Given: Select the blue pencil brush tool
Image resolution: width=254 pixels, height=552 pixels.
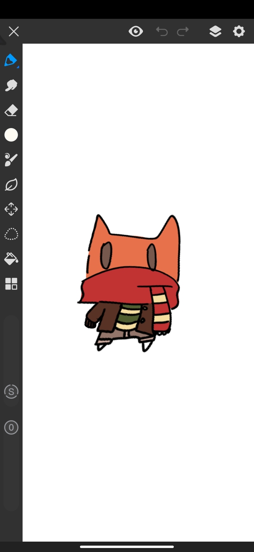Looking at the screenshot, I should point(10,60).
